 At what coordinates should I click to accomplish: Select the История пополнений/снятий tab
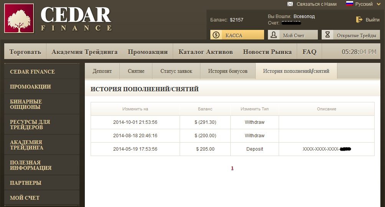296,71
